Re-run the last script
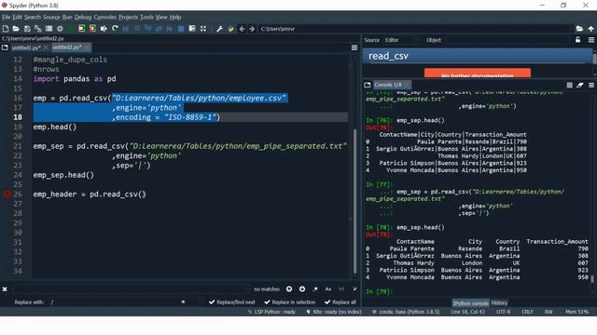This screenshot has width=597, height=335. (x=115, y=29)
